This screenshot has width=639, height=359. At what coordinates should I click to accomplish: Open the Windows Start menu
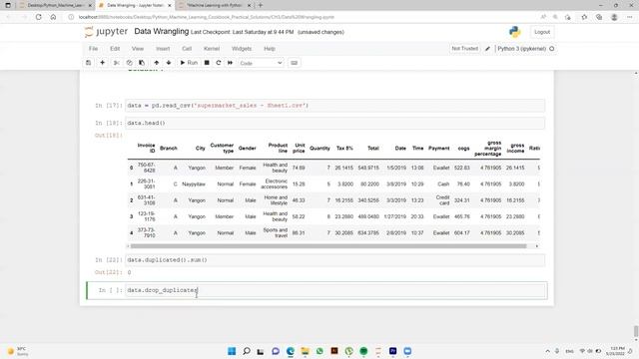232,351
